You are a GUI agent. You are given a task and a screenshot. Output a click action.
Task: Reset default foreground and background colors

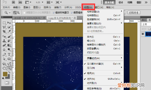(3, 78)
